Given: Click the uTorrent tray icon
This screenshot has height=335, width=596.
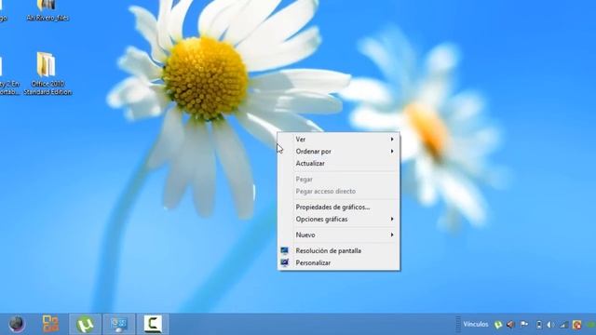Looking at the screenshot, I should tap(498, 325).
